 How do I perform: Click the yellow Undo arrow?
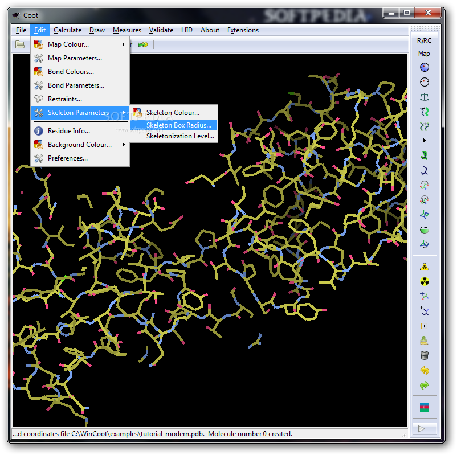point(425,370)
